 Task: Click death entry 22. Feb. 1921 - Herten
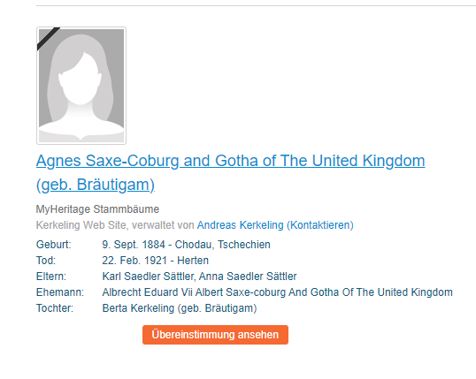coord(156,261)
